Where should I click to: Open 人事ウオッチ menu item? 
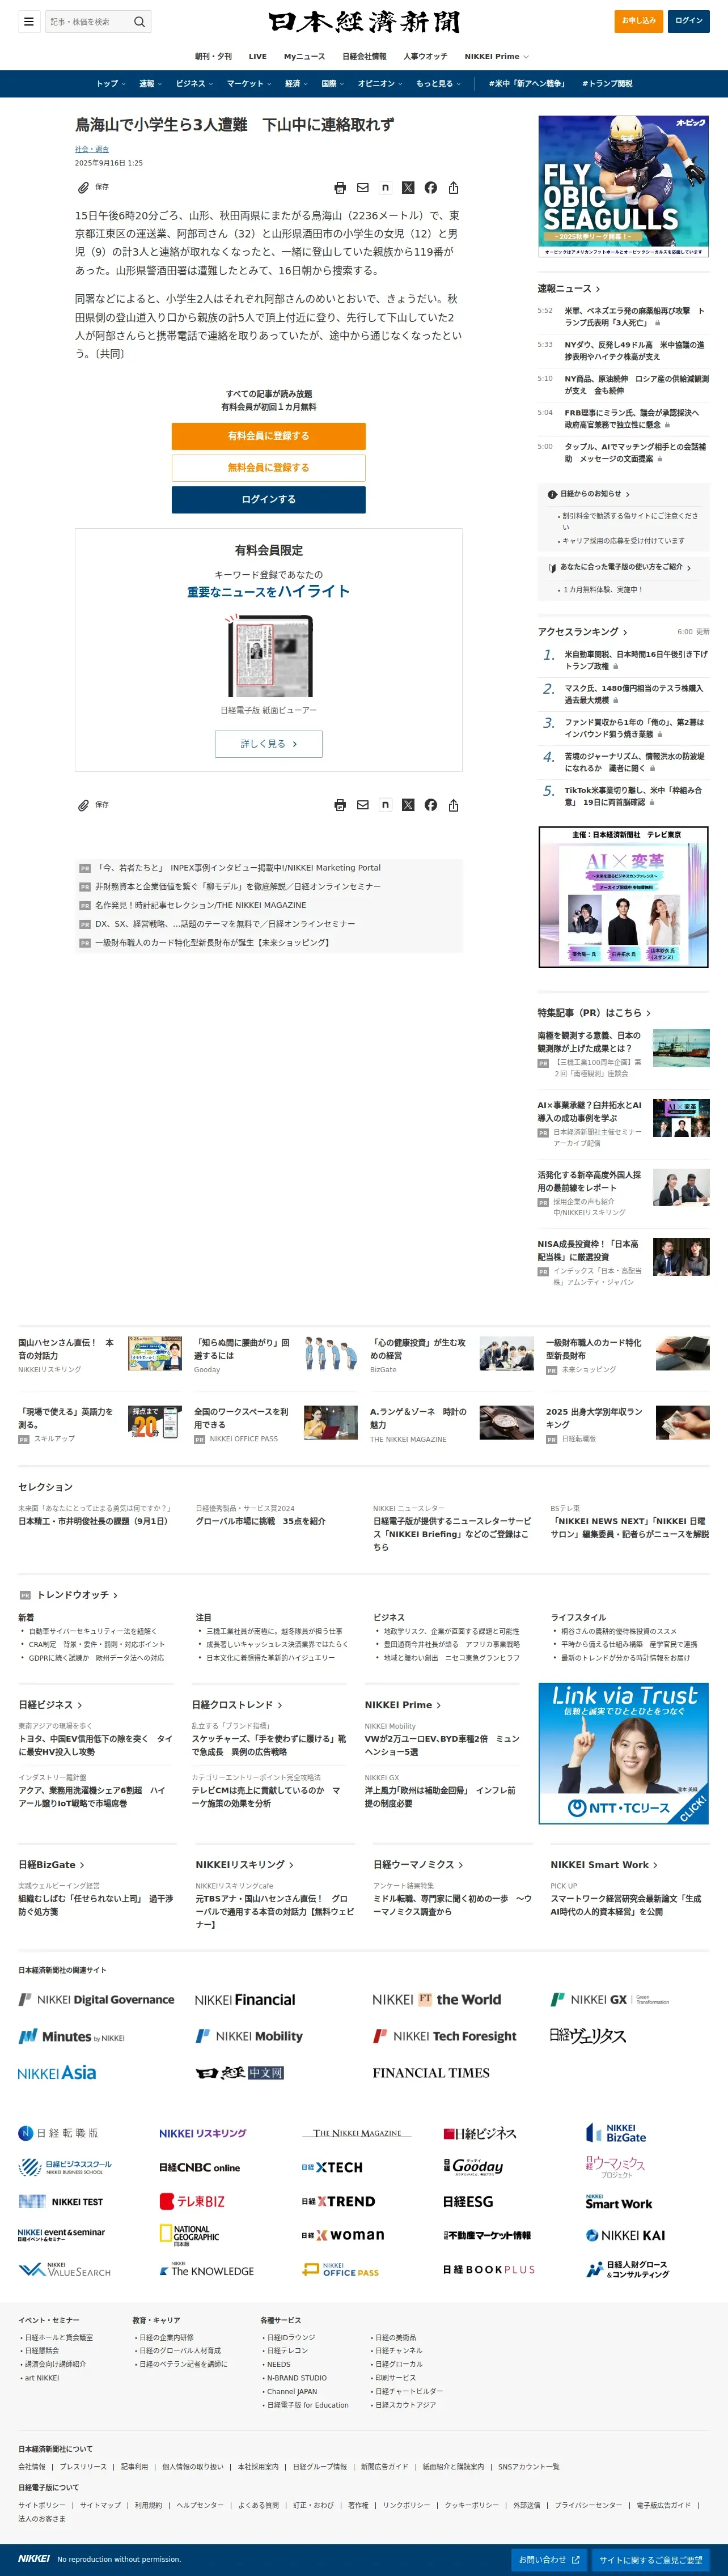pyautogui.click(x=425, y=57)
